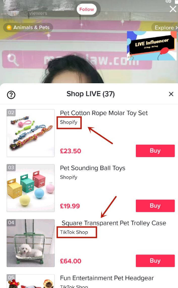
Task: Click the highlighted TikTok Shop label
Action: (77, 232)
